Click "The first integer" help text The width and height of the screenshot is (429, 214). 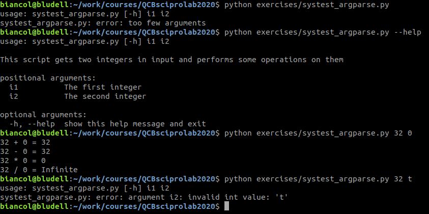102,87
